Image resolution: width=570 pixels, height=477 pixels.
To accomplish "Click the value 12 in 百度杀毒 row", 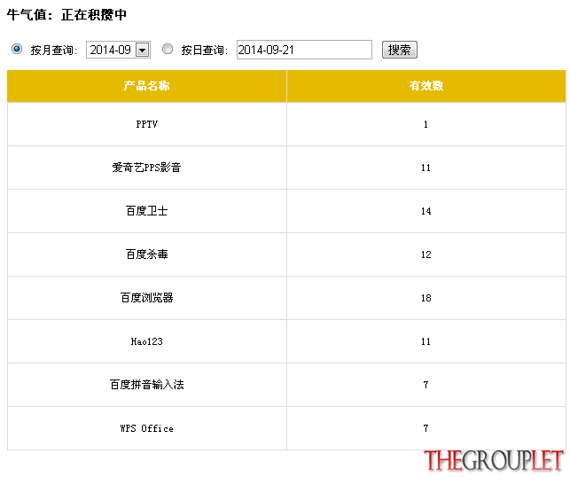I will [x=426, y=254].
